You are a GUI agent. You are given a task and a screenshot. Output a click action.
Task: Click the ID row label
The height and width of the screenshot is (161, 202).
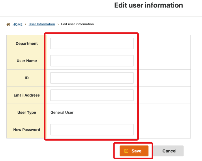27,78
